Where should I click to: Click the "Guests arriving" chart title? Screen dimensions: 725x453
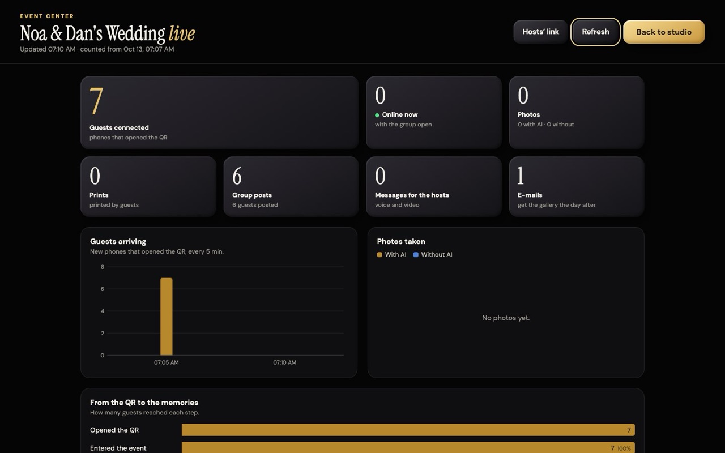[x=118, y=241]
